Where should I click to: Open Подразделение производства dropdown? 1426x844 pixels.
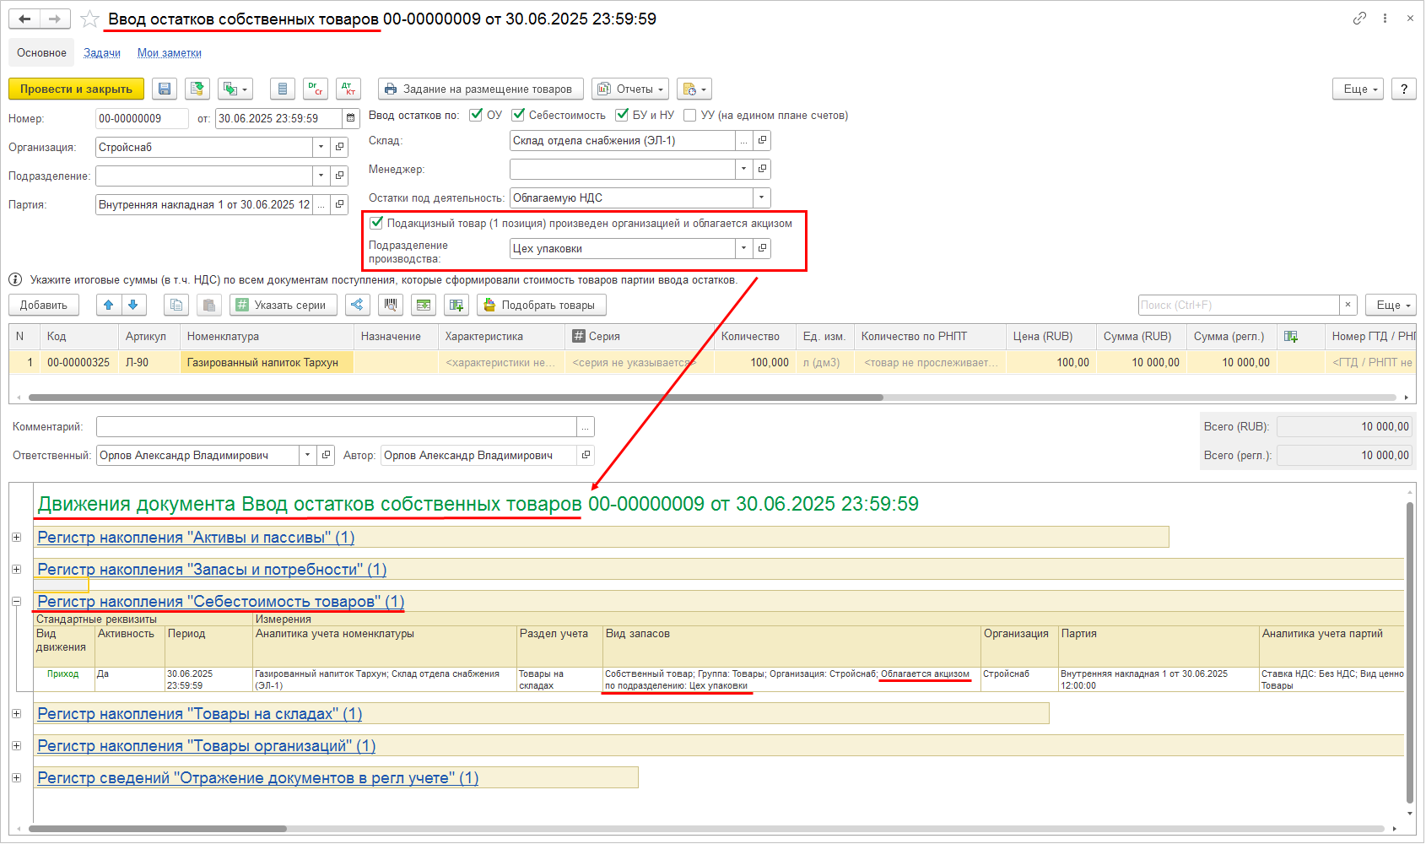(x=743, y=249)
